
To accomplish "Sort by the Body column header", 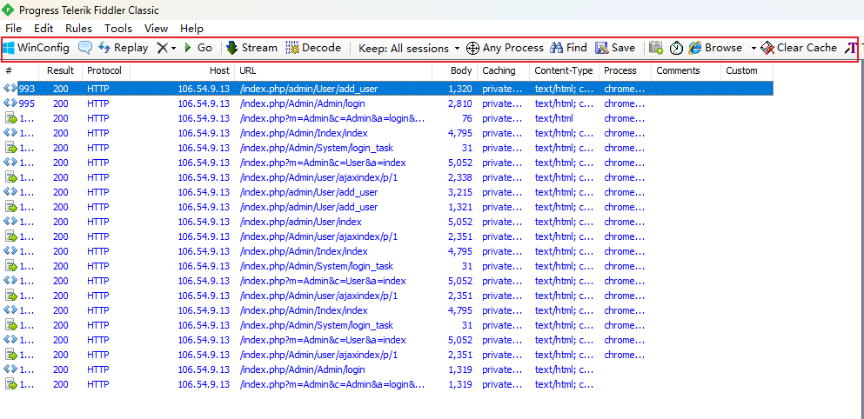I will (454, 70).
